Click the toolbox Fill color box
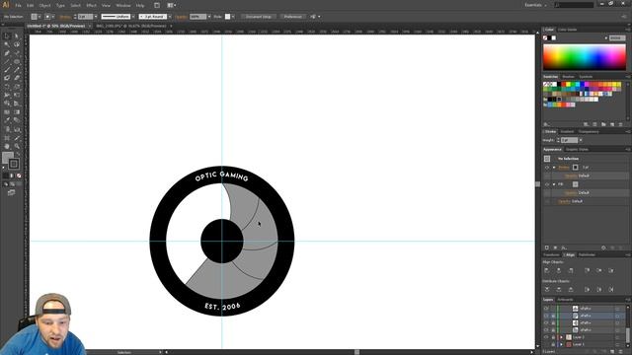 click(7, 157)
